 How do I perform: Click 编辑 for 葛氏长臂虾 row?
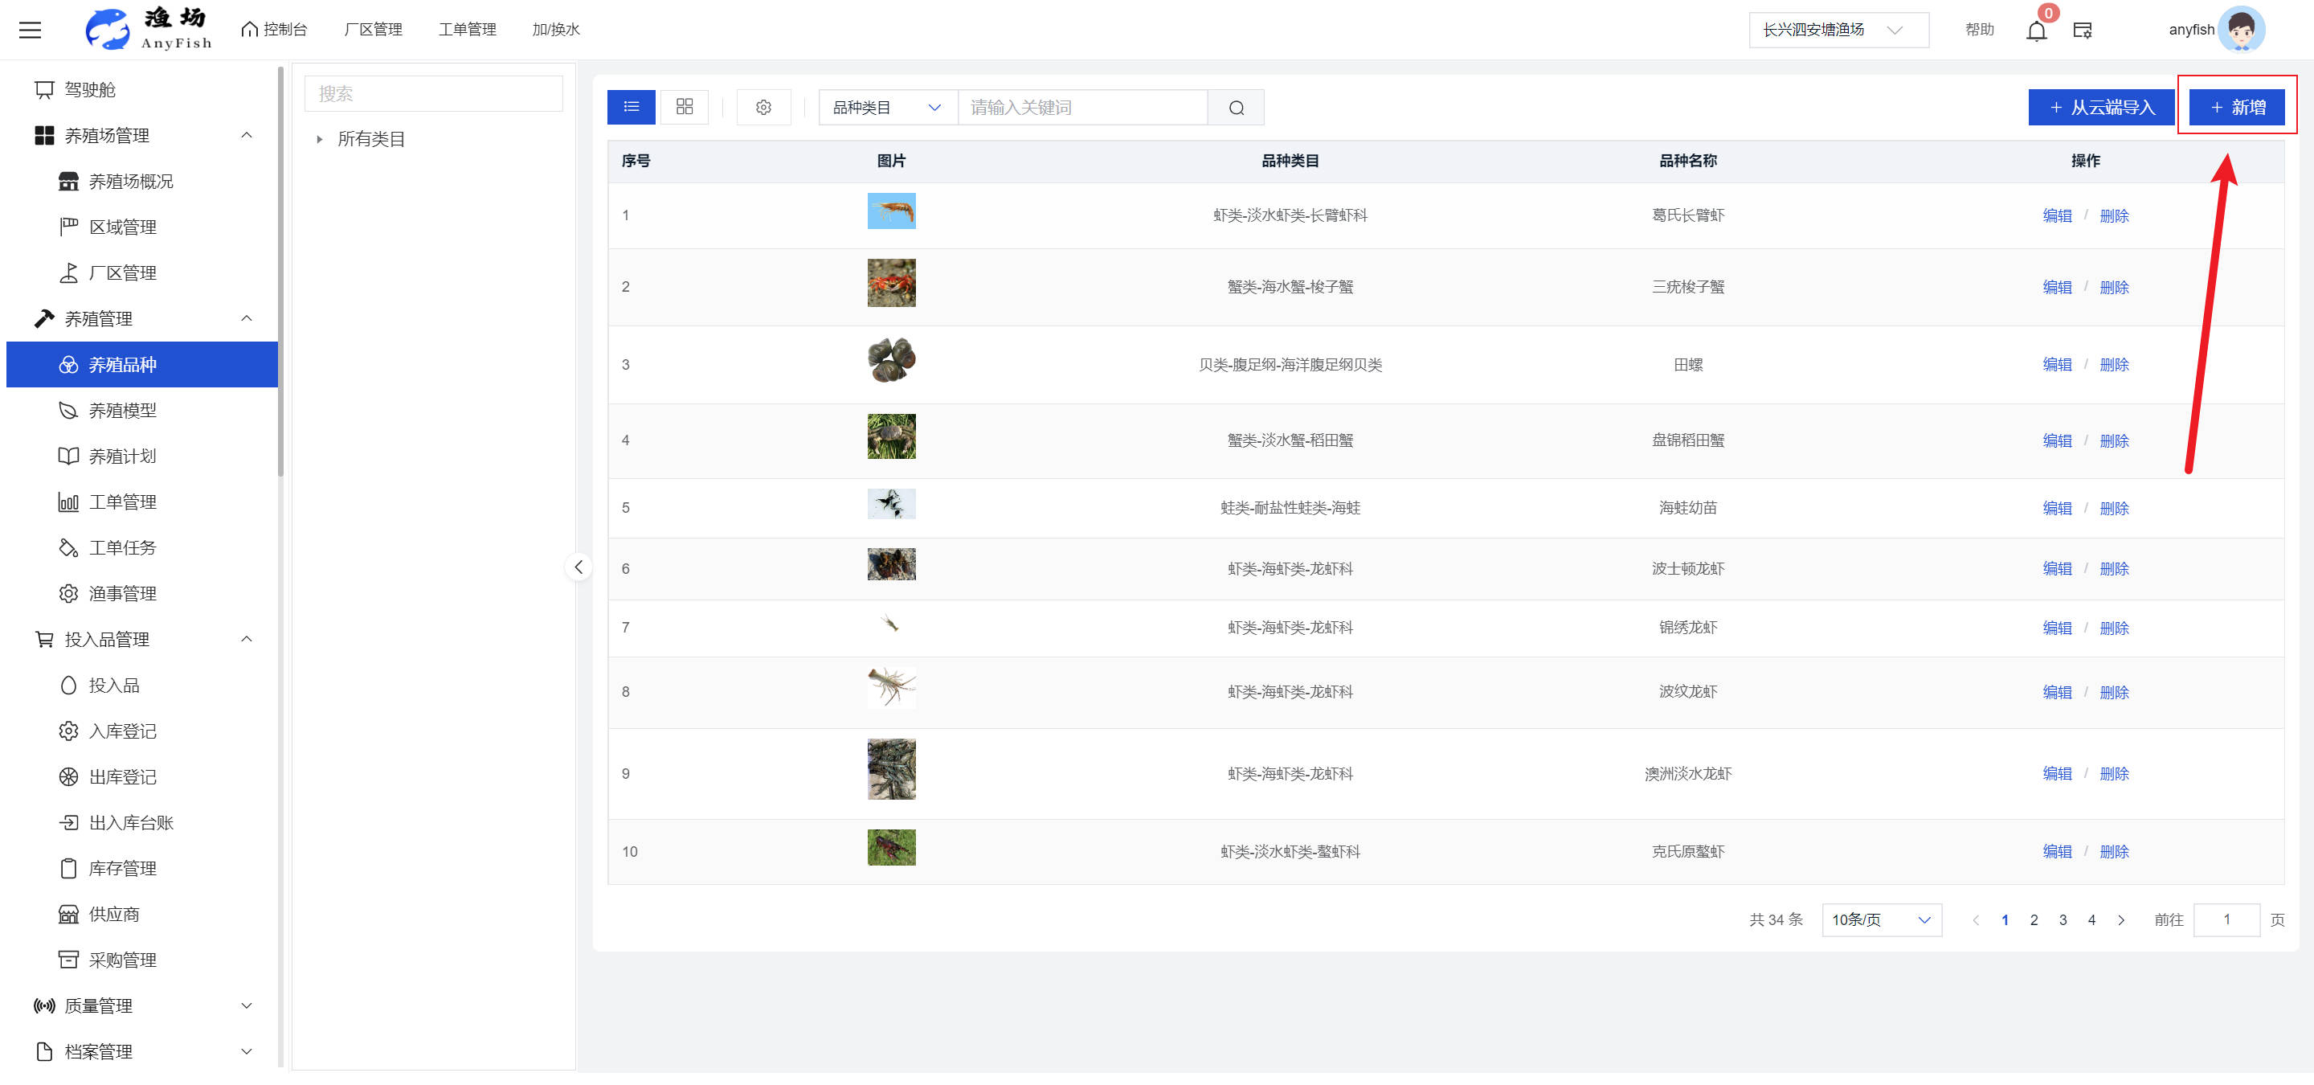(x=2056, y=215)
